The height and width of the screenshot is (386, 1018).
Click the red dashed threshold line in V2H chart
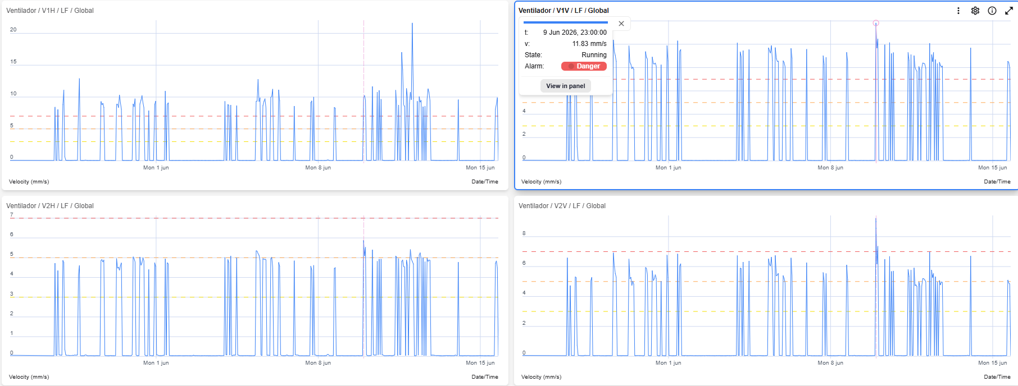point(254,218)
